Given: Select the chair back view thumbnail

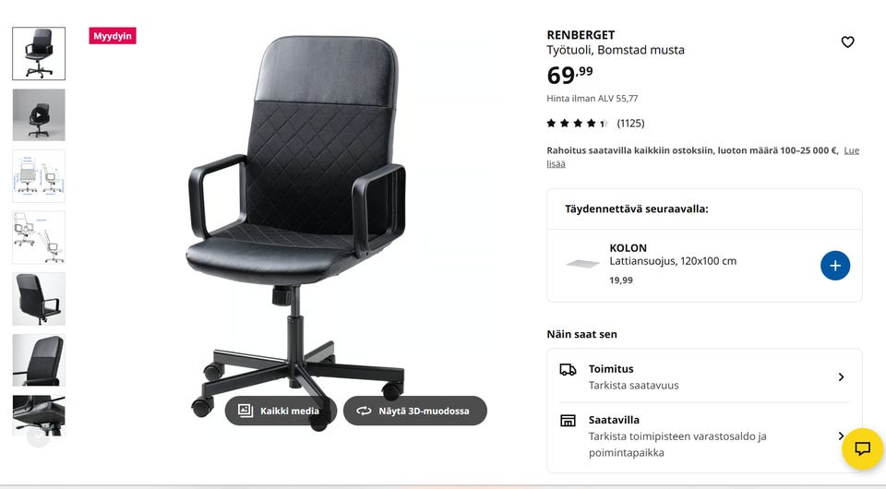Looking at the screenshot, I should tap(39, 299).
